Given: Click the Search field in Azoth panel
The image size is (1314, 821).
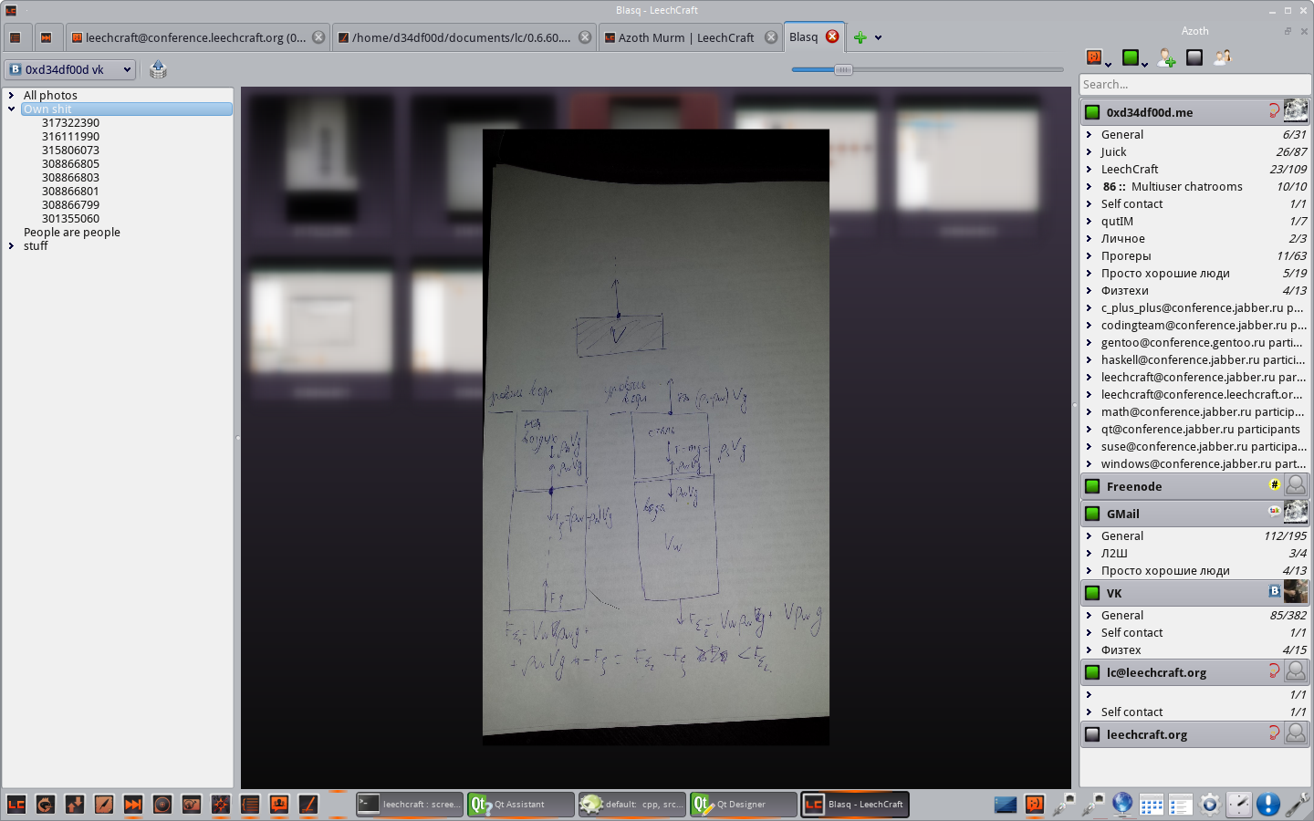Looking at the screenshot, I should [1194, 84].
